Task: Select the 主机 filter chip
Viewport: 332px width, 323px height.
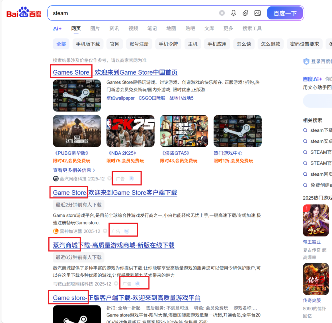Action: (193, 44)
